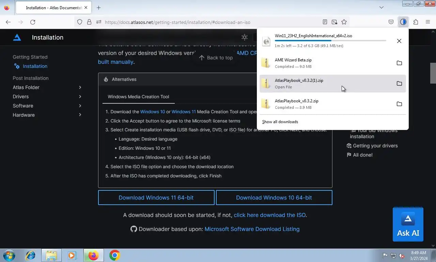The image size is (436, 262).
Task: Click the page vertical scrollbar thumb
Action: click(x=433, y=73)
